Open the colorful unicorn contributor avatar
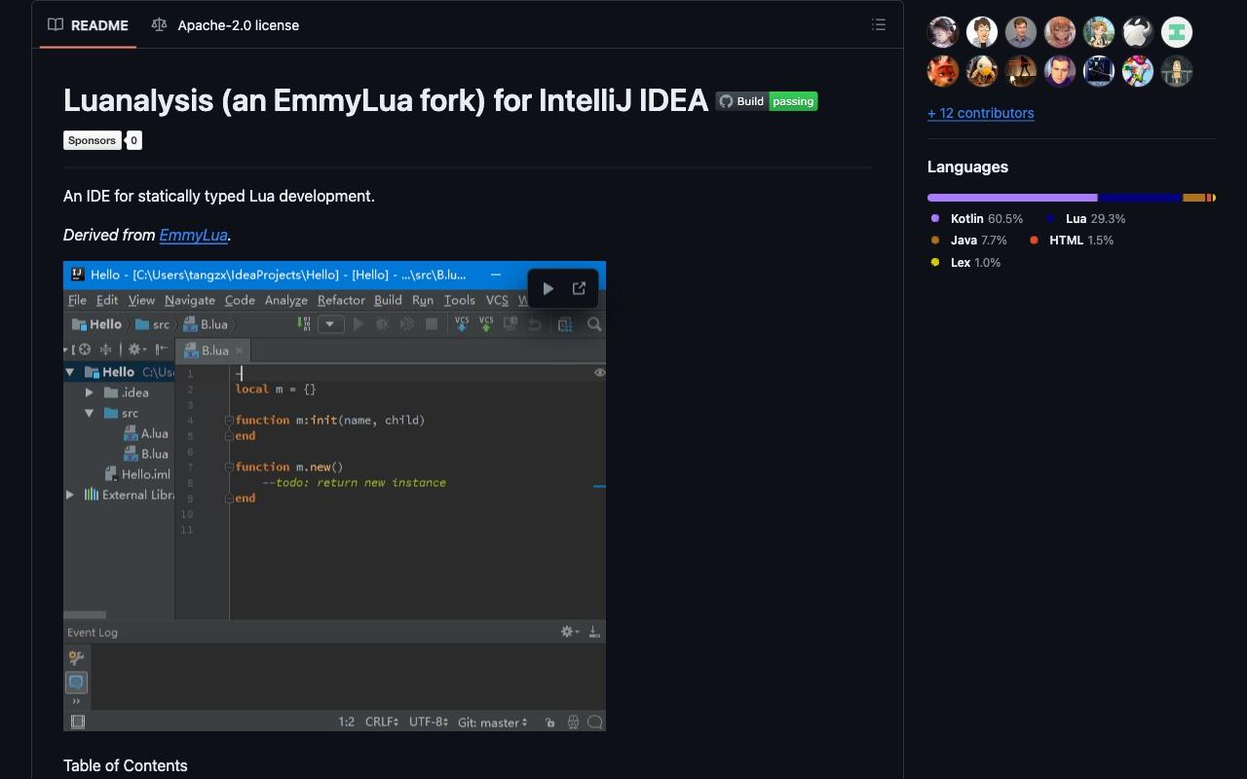This screenshot has height=779, width=1247. [1138, 71]
